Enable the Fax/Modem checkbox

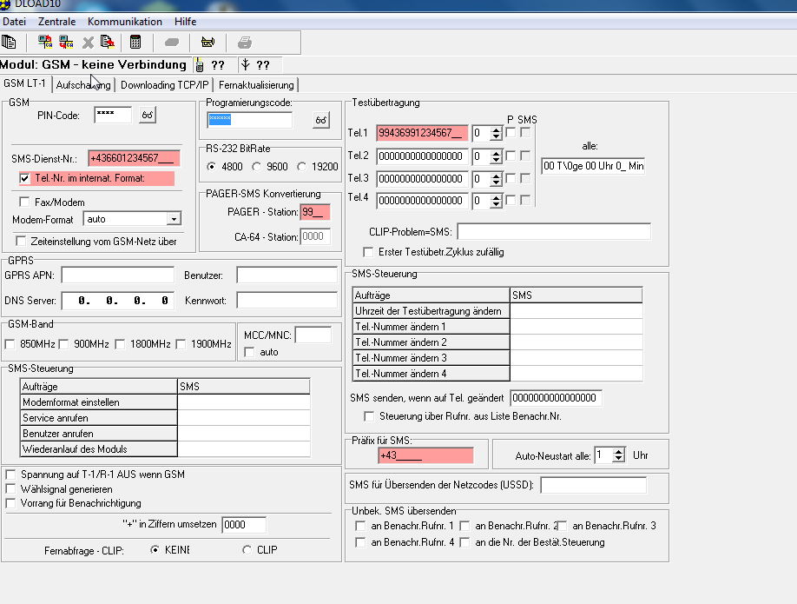[x=24, y=202]
